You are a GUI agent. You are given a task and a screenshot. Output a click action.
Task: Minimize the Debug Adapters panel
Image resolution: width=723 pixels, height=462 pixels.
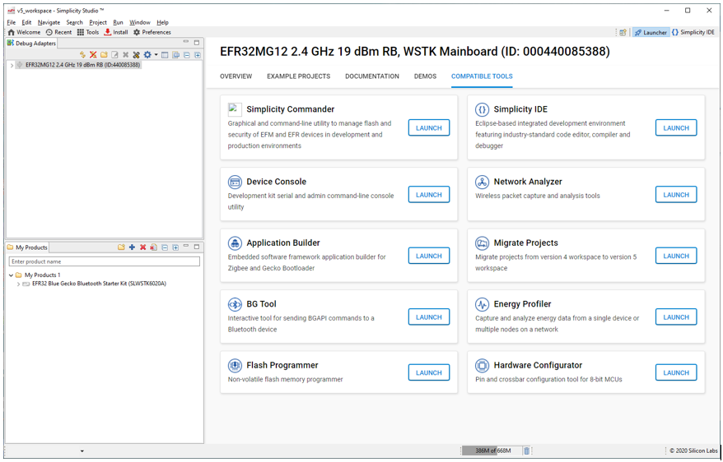coord(186,42)
